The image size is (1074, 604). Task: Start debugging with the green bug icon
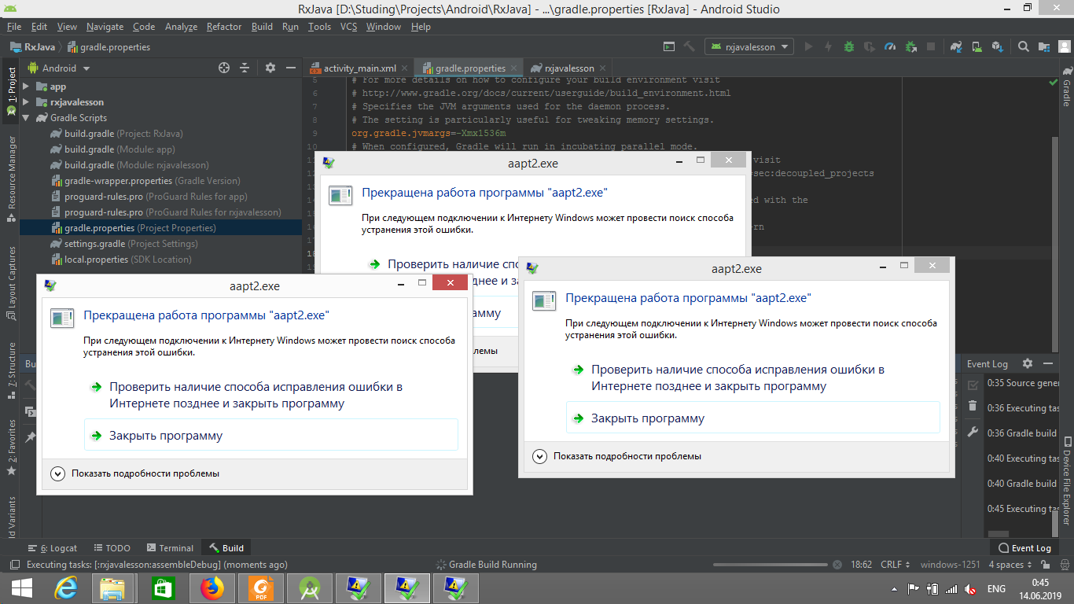tap(849, 46)
